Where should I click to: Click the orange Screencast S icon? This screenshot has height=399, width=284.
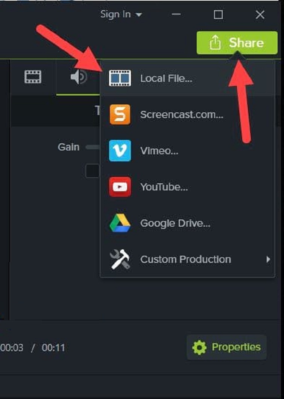[120, 115]
